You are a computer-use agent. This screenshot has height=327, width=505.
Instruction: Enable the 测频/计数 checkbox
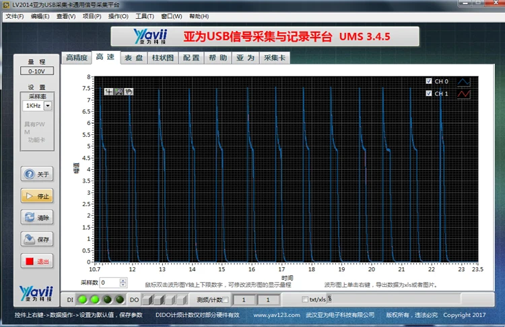pyautogui.click(x=226, y=299)
